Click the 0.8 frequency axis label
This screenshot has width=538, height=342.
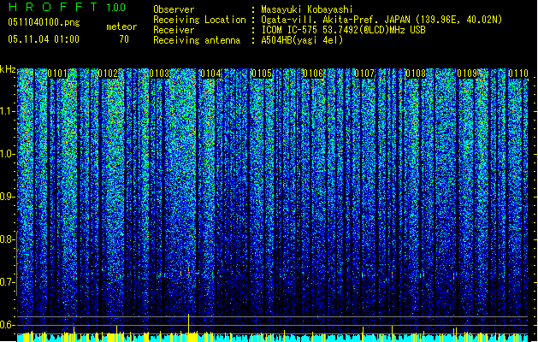[x=7, y=239]
